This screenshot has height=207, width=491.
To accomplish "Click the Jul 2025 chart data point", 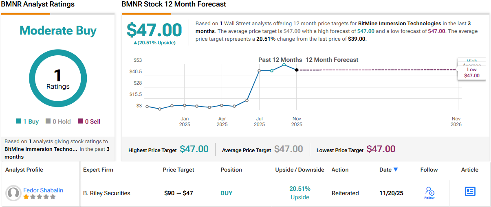I will [259, 71].
